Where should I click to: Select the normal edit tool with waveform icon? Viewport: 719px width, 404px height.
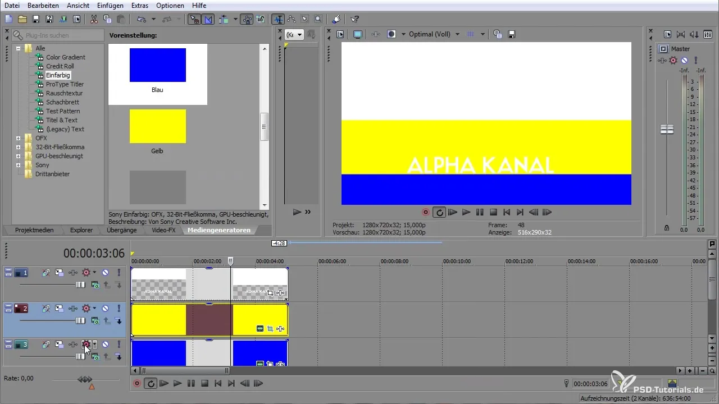(x=278, y=19)
